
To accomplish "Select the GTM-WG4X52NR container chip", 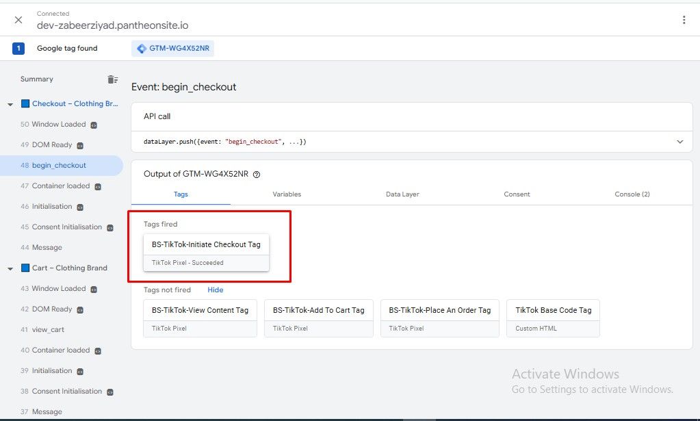I will (172, 49).
